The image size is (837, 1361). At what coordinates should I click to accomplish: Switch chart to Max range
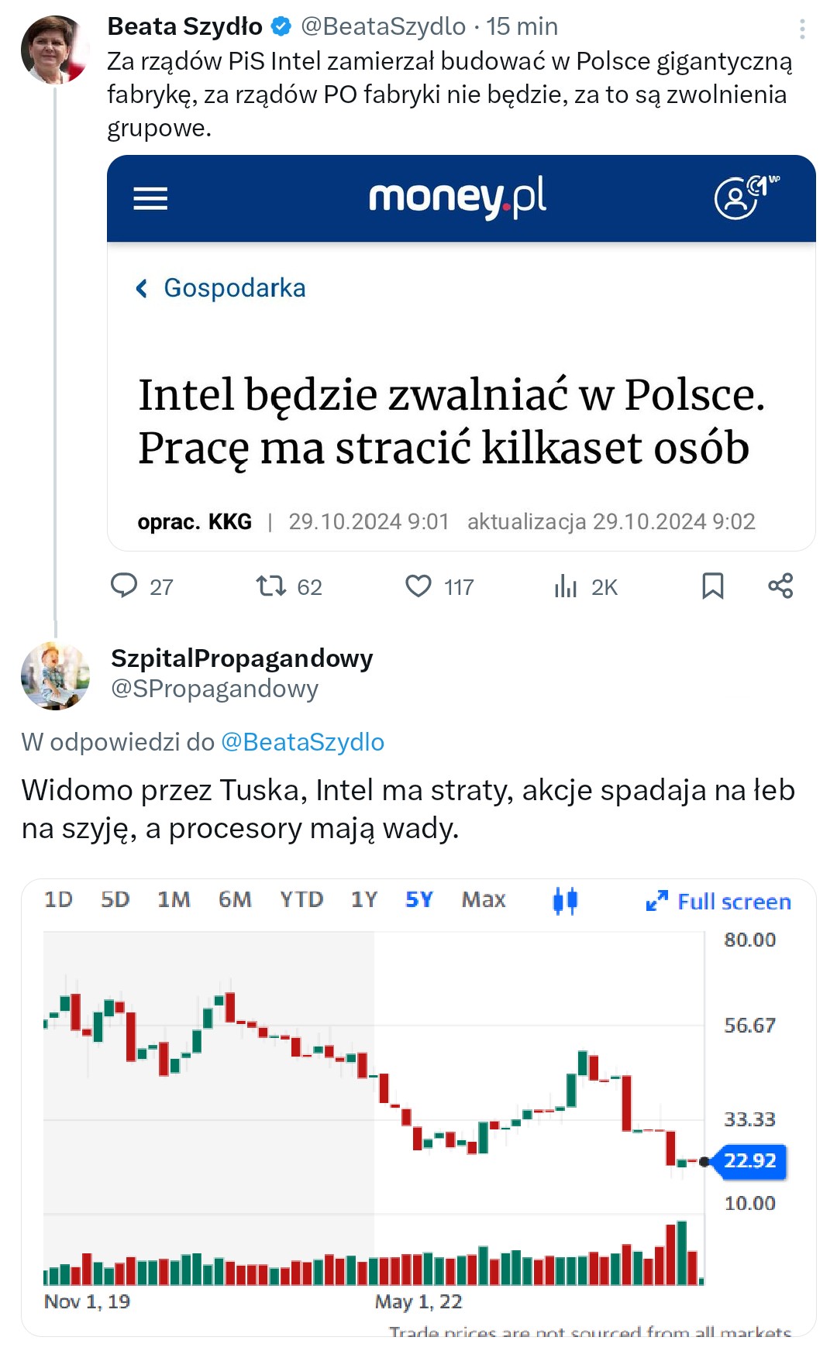pos(484,899)
